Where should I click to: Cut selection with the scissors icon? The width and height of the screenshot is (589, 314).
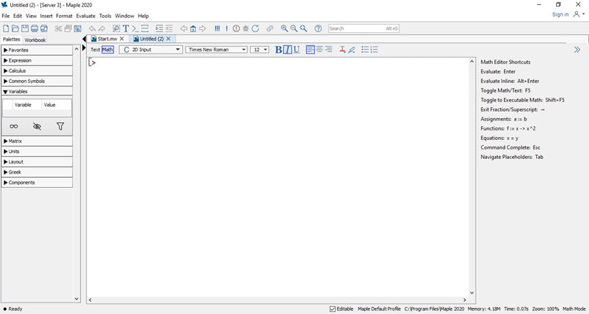click(58, 29)
